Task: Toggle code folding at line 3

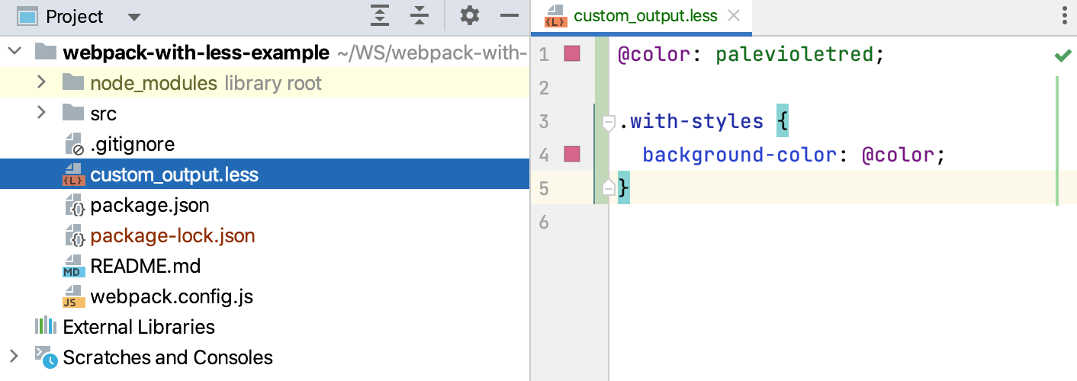Action: click(609, 122)
